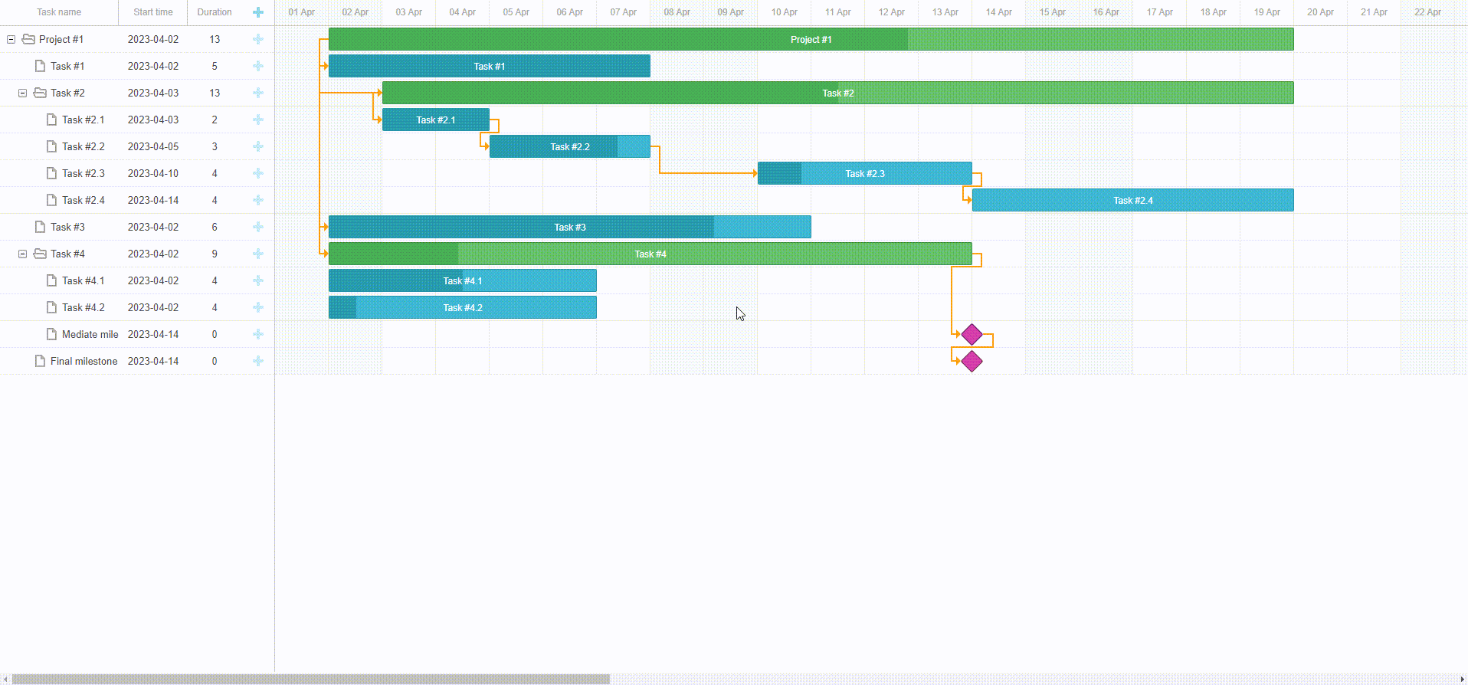Viewport: 1468px width, 685px height.
Task: Select the green Task #2 summary bar
Action: (x=838, y=93)
